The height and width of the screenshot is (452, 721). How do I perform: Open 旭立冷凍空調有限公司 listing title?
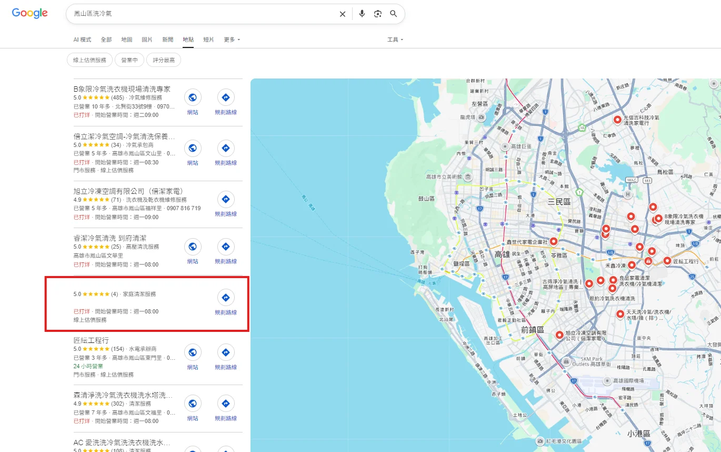pos(128,191)
